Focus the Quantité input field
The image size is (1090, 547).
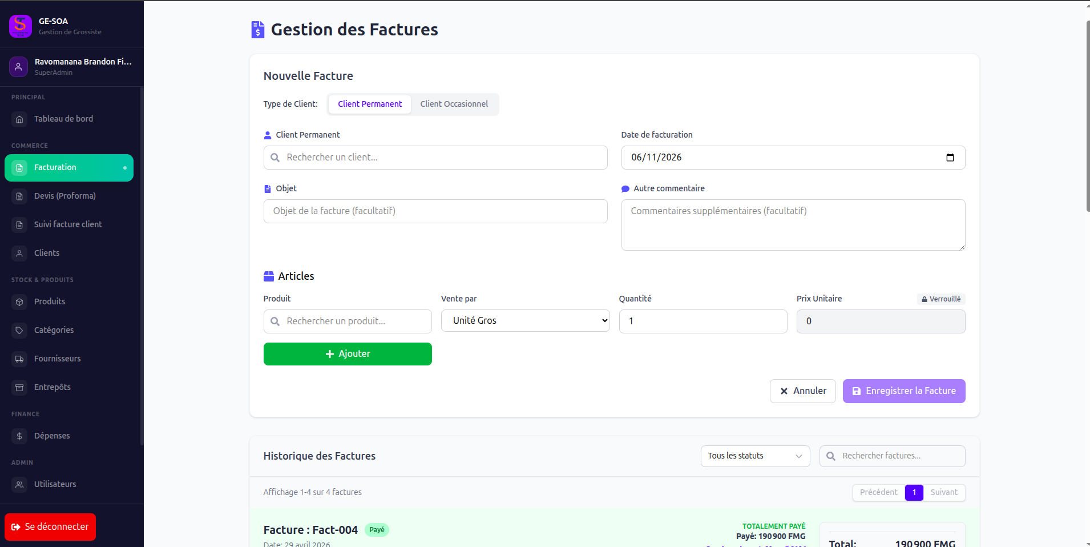[x=703, y=321]
